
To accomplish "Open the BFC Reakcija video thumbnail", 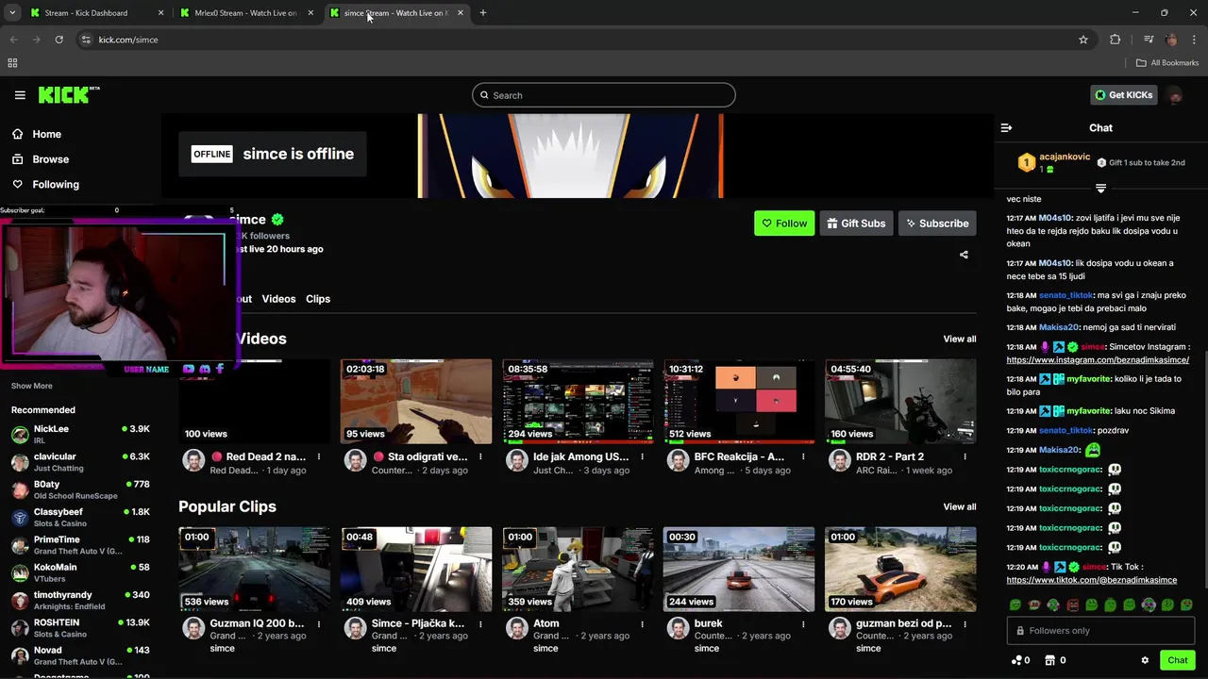I will pyautogui.click(x=739, y=401).
